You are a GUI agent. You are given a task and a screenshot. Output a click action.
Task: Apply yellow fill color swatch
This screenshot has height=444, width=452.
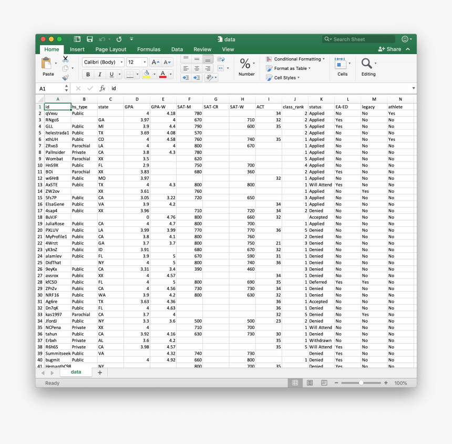(x=147, y=74)
